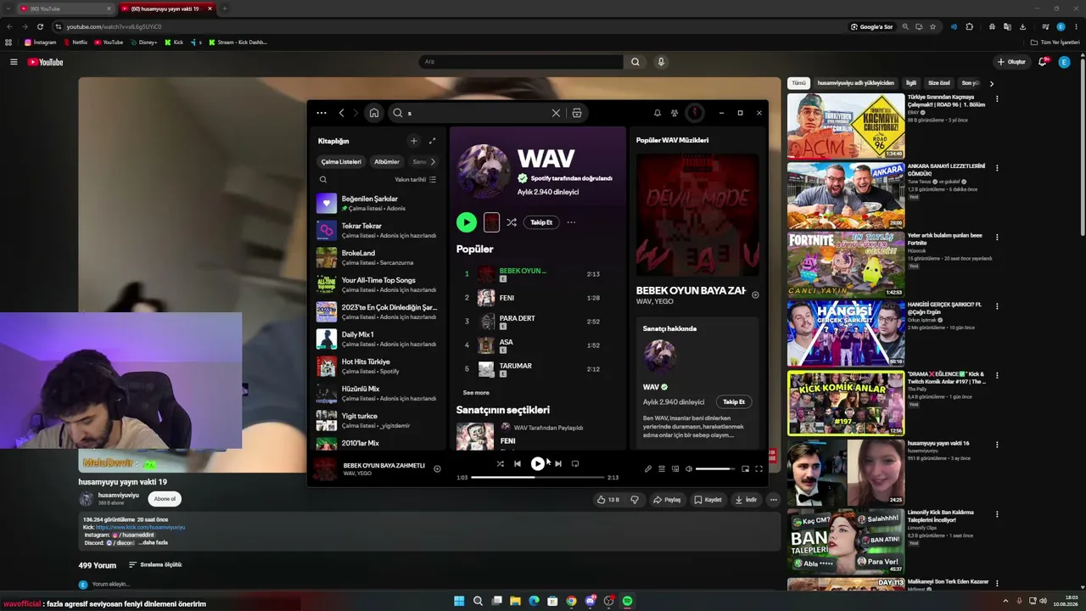Select the Çalma Listeleri filter chip

pyautogui.click(x=341, y=161)
